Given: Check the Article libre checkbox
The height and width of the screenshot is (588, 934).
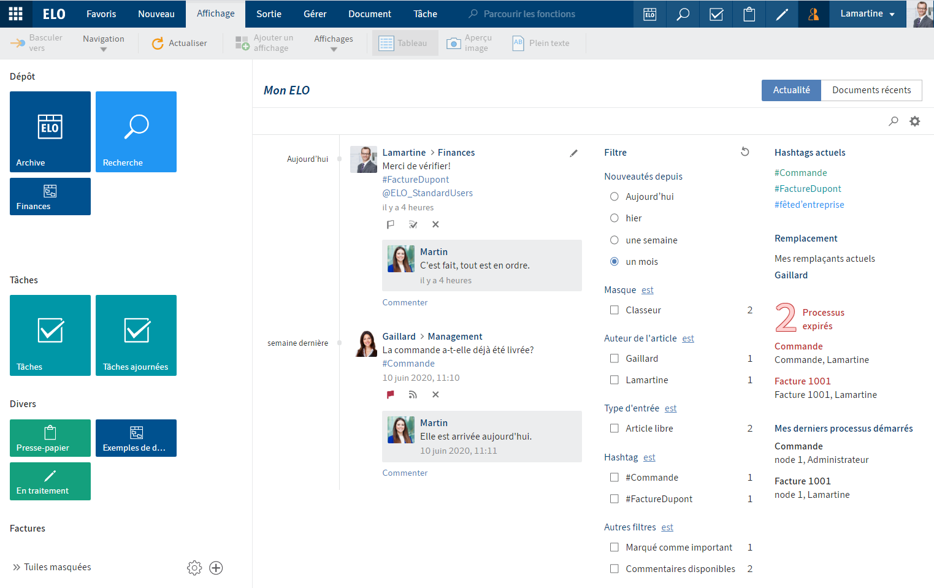Looking at the screenshot, I should click(614, 429).
